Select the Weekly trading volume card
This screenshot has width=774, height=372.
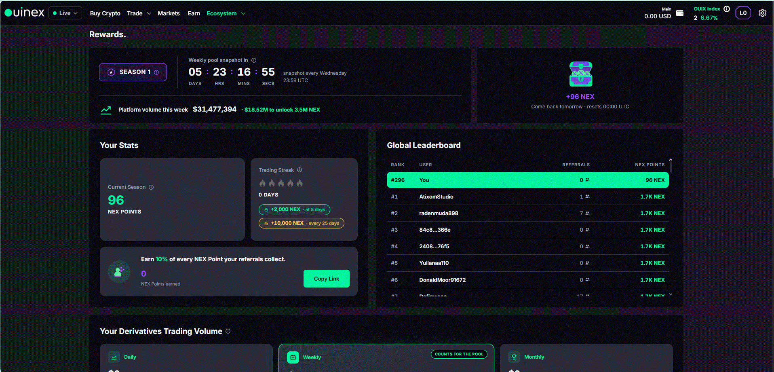click(386, 358)
